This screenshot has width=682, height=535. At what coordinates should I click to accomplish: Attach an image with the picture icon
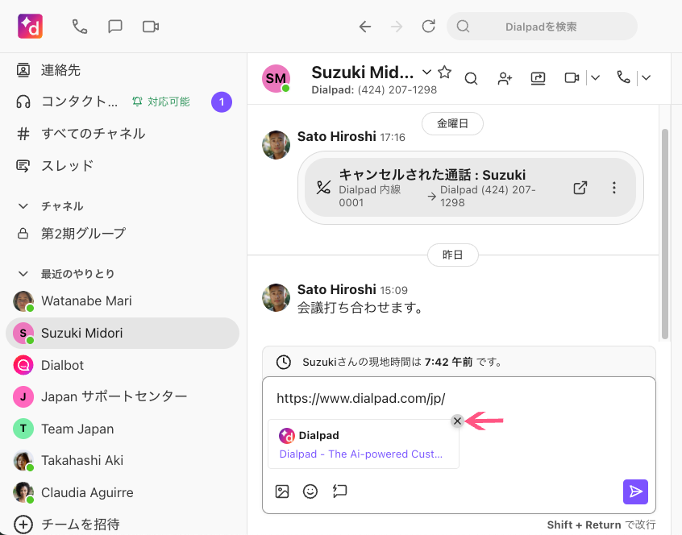pyautogui.click(x=282, y=491)
